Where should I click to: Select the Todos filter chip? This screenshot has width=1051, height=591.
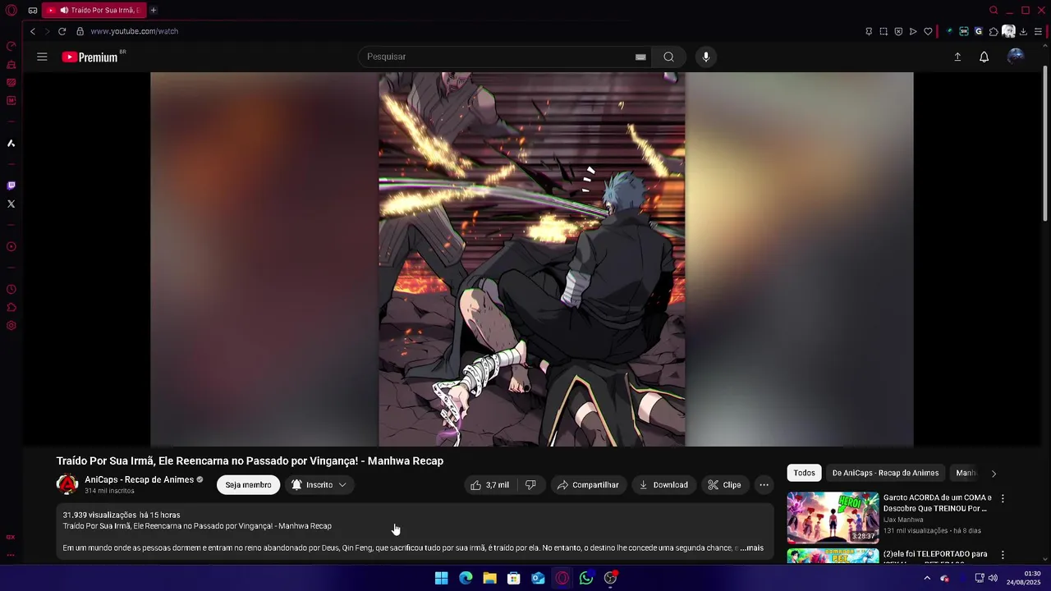[805, 473]
